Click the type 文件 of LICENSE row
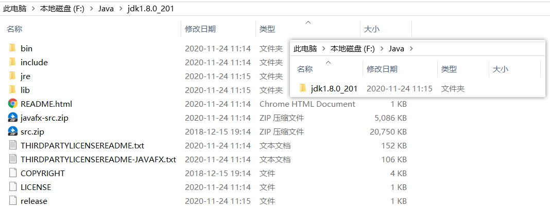This screenshot has height=209, width=550. click(x=267, y=187)
